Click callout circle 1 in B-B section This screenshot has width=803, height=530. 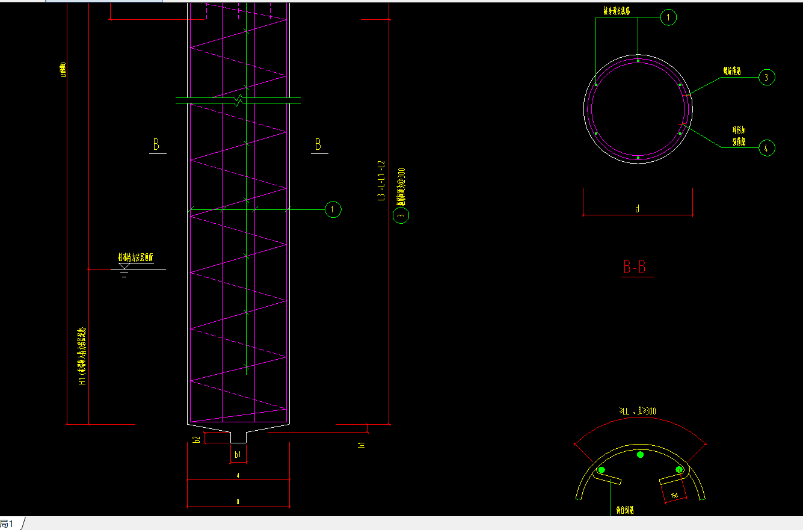pyautogui.click(x=668, y=17)
